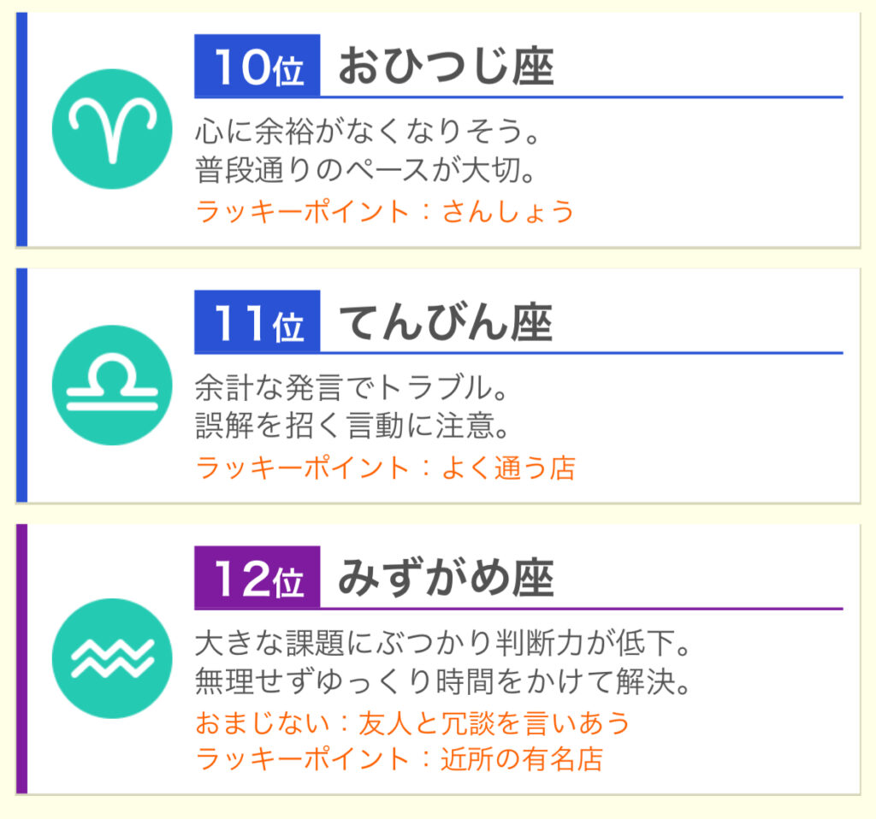The width and height of the screenshot is (876, 819).
Task: Click the Aquarius waves symbol icon
Action: tap(112, 658)
